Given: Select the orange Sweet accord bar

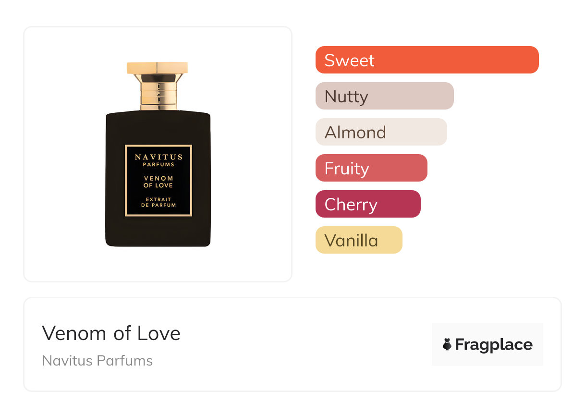Looking at the screenshot, I should [427, 60].
